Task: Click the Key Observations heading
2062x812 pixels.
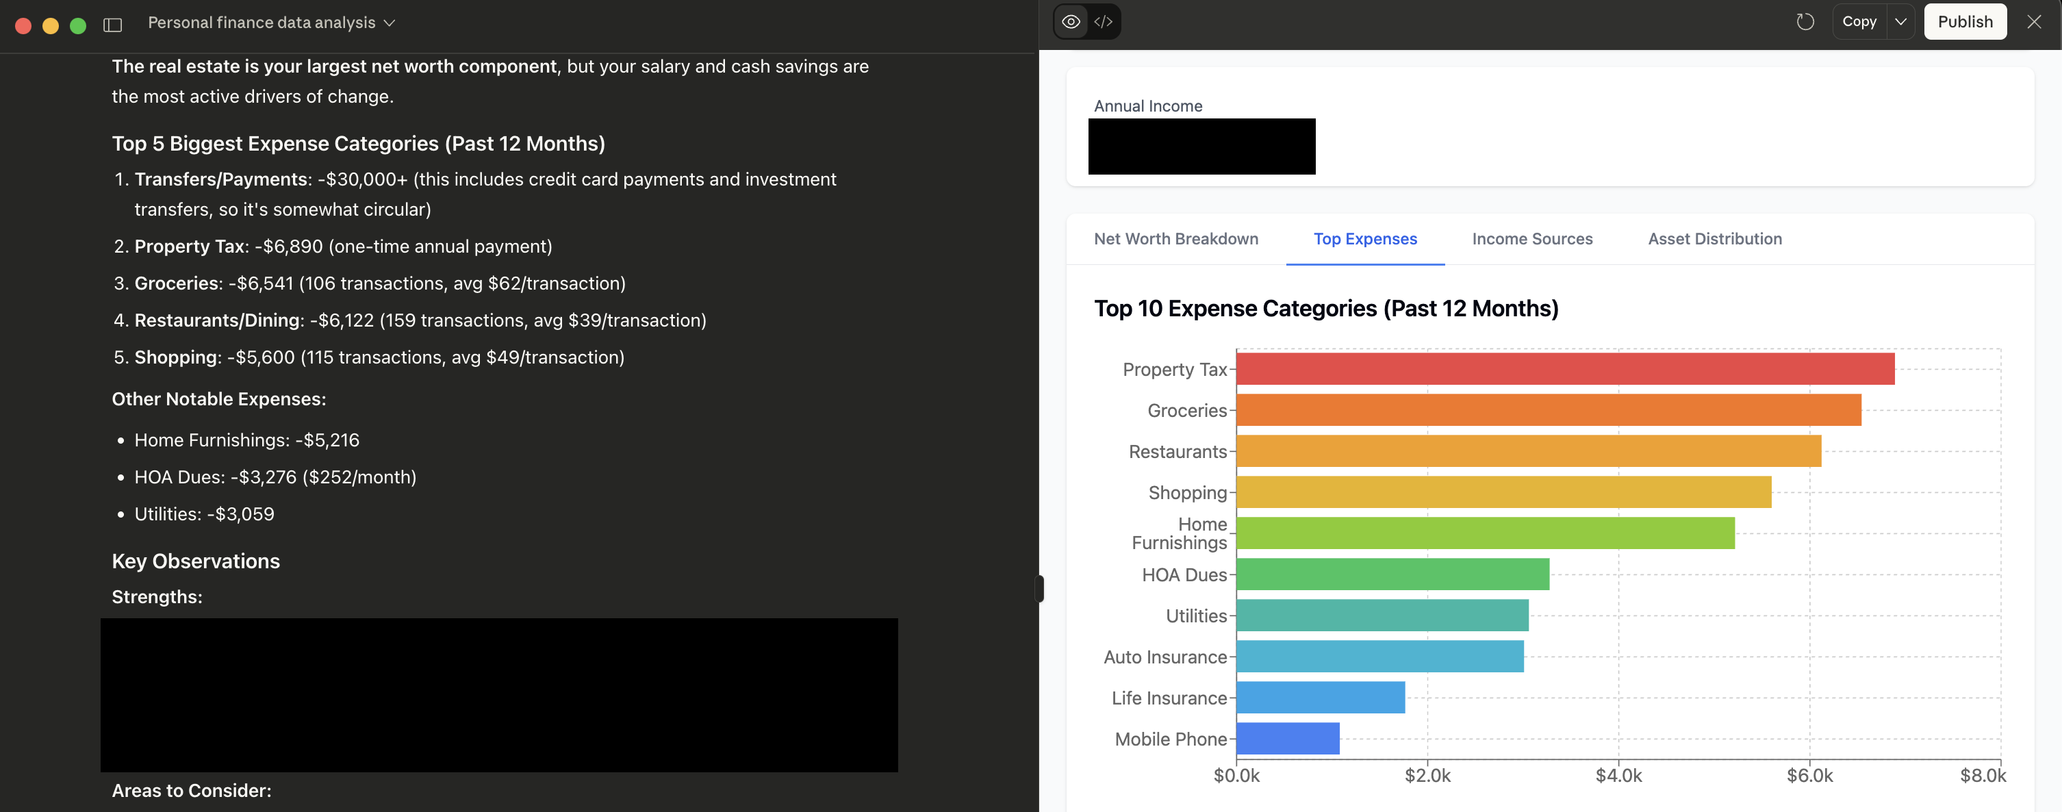Action: [x=195, y=561]
